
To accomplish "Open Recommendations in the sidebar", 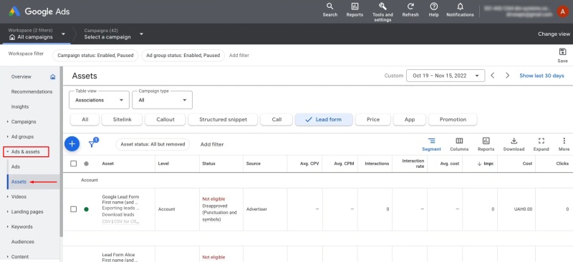I will pos(32,92).
